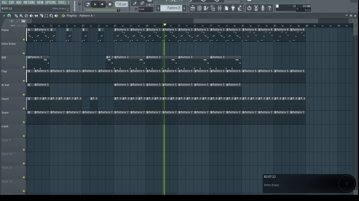
Task: Mute the crash track green light
Action: (24, 136)
